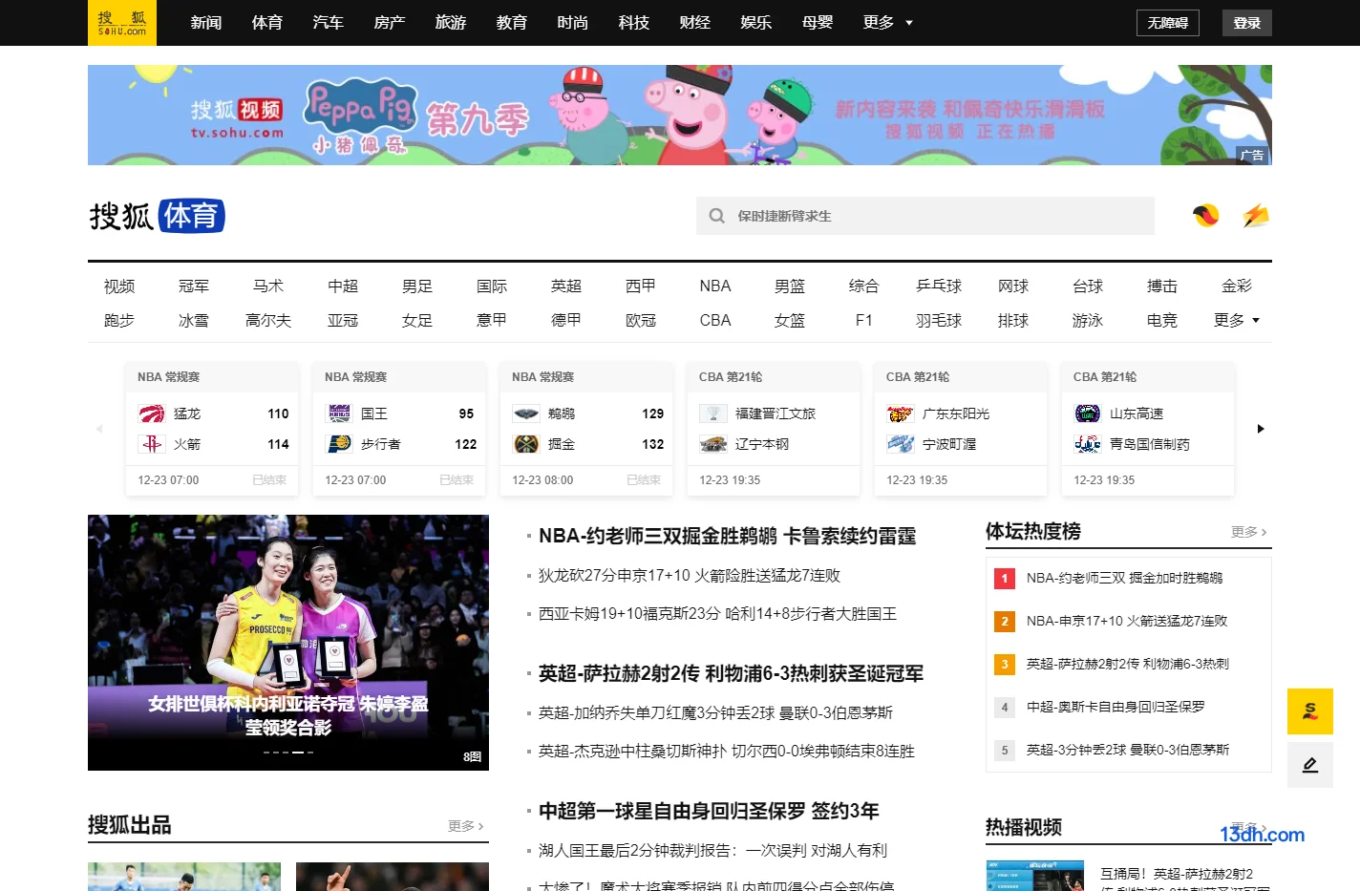Click the 广东东阳光 team logo
This screenshot has height=891, width=1360.
[901, 414]
